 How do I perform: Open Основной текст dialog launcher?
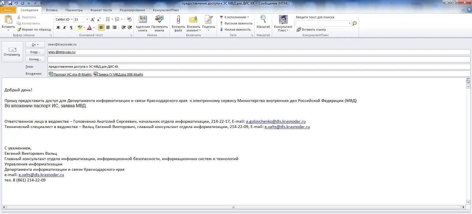tap(131, 35)
